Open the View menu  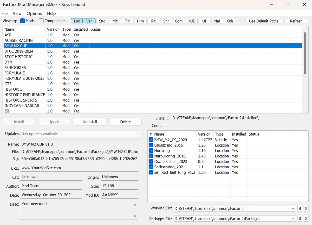point(17,13)
